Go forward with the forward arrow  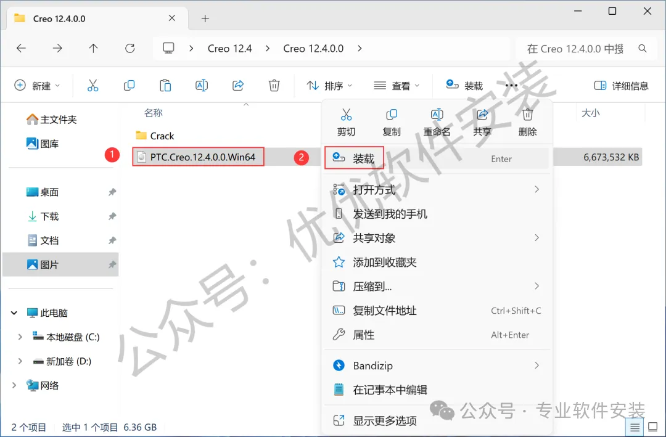tap(57, 49)
